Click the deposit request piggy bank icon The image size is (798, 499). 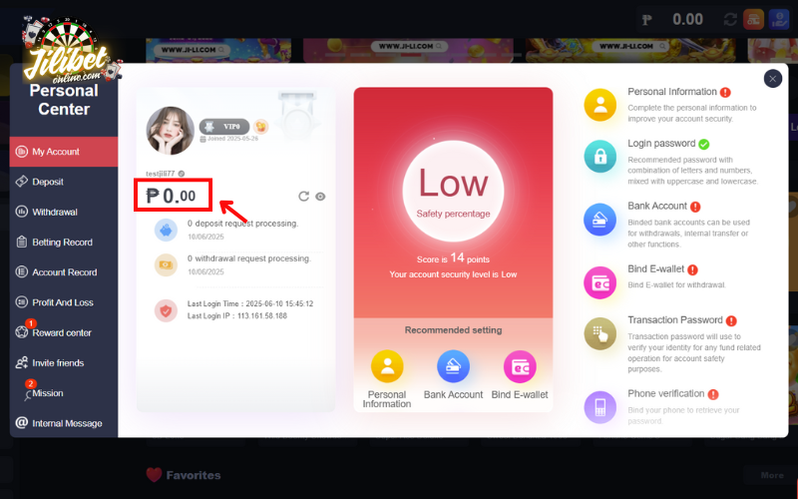pos(166,231)
